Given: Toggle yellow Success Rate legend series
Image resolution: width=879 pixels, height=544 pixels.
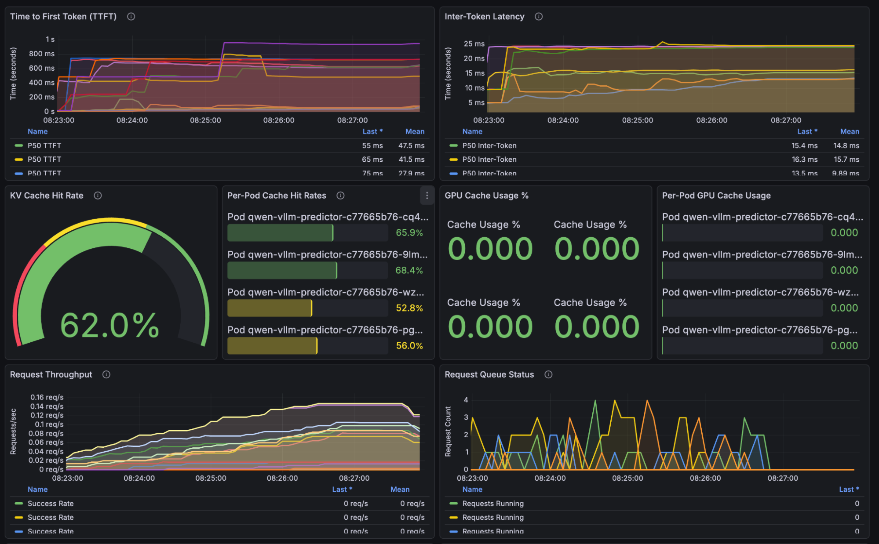Looking at the screenshot, I should 50,518.
